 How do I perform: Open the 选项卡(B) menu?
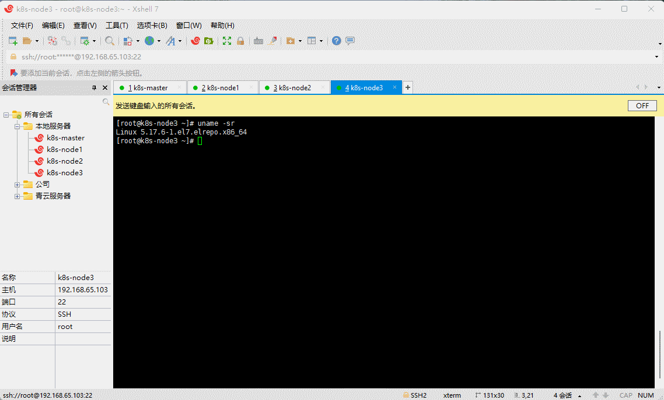tap(152, 26)
